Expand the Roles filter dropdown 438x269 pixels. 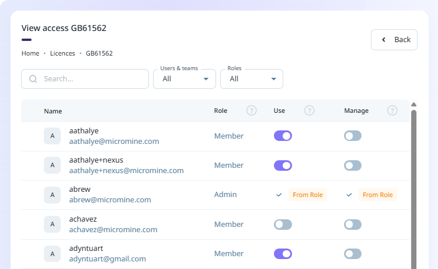point(252,79)
